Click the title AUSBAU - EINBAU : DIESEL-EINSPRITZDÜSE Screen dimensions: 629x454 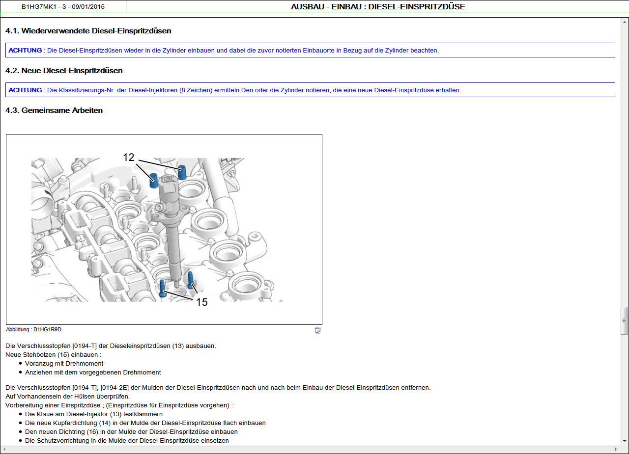click(x=377, y=7)
